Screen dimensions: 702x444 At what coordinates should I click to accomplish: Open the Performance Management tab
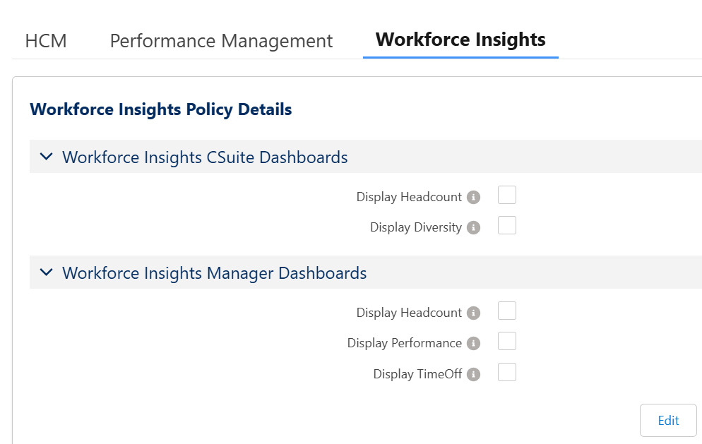coord(221,41)
